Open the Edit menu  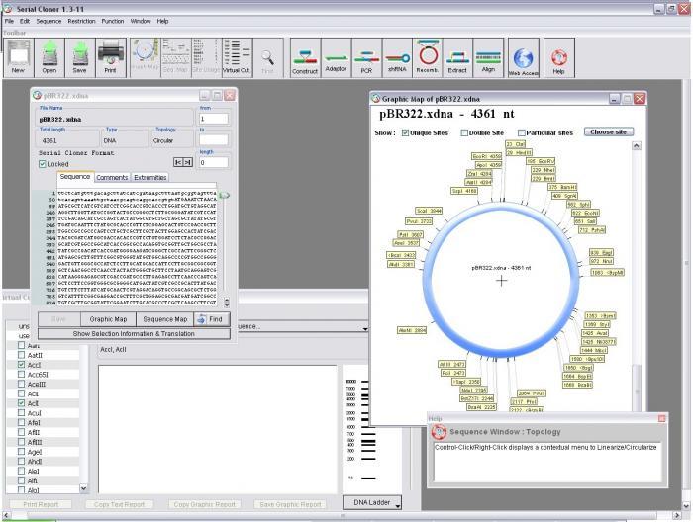25,21
